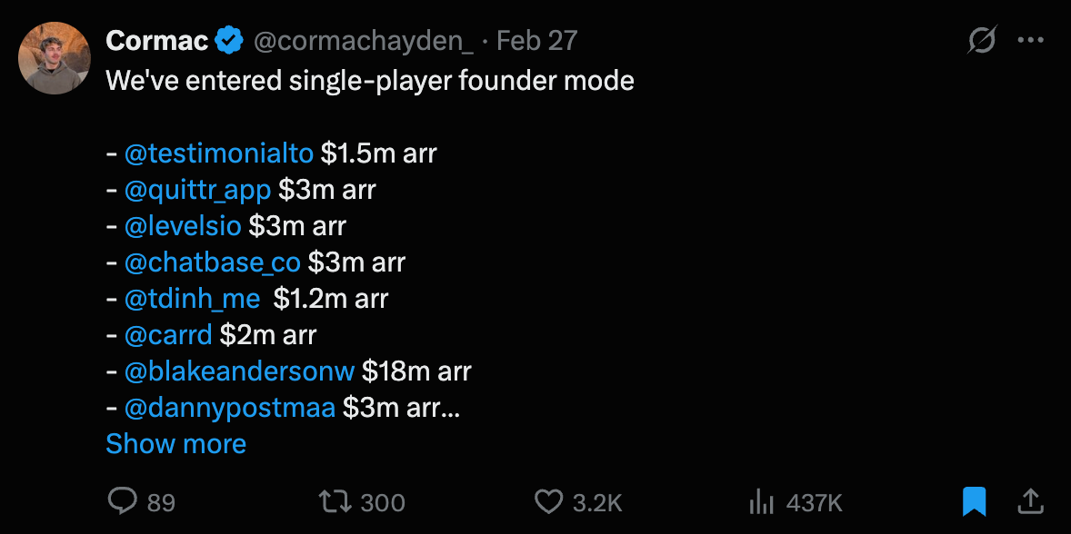
Task: Open the Feb 27 post timestamp
Action: 537,41
